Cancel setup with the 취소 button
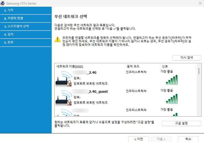 [188, 139]
